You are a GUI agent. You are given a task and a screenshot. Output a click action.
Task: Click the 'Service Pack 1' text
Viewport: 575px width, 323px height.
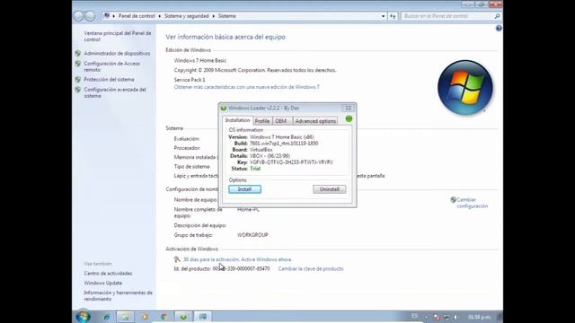190,80
